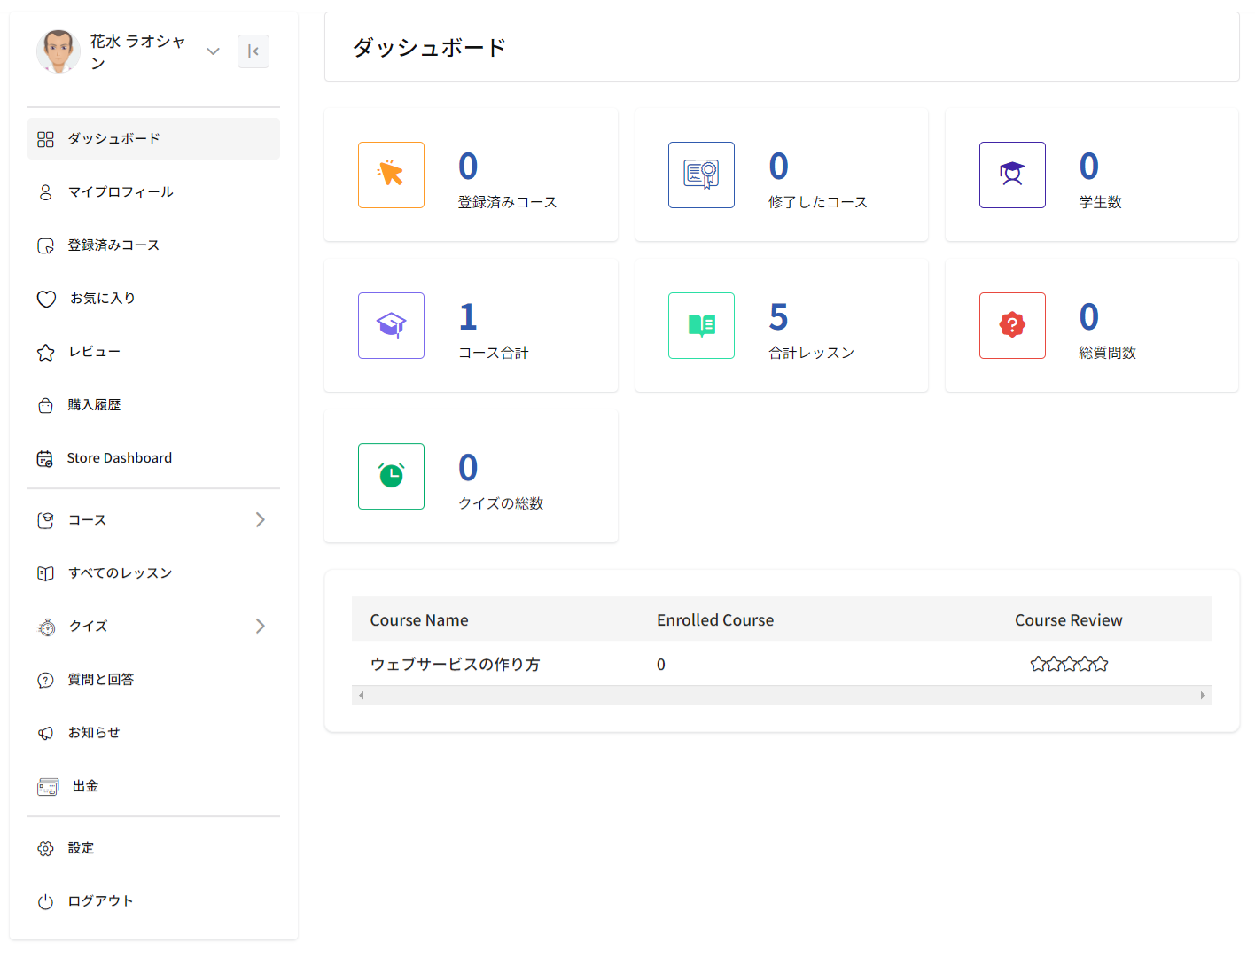
Task: Open マイプロフィール in the sidebar
Action: pos(121,192)
